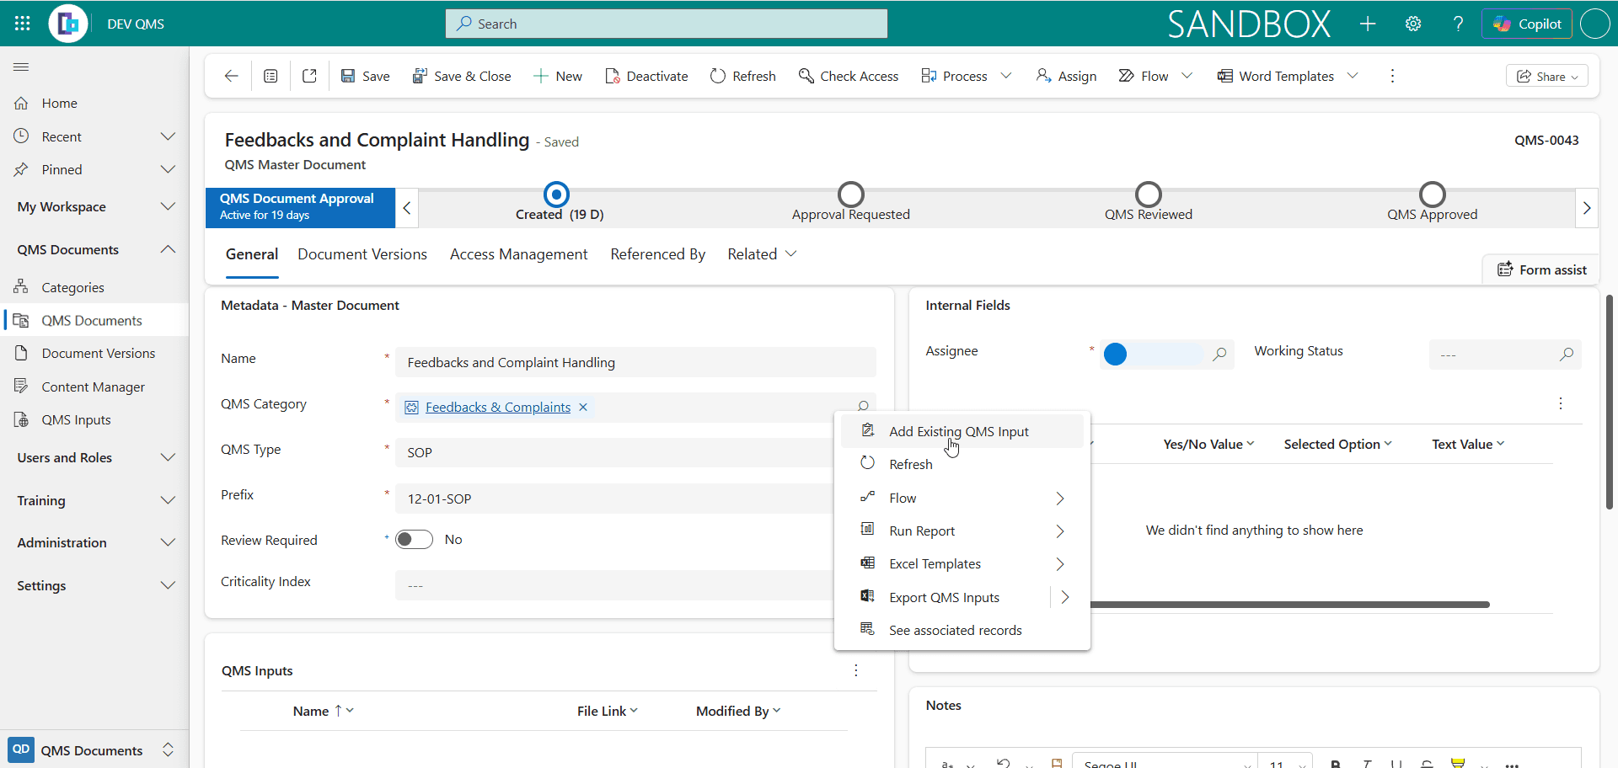Click the QMS Category search magnifier
This screenshot has height=768, width=1618.
863,407
